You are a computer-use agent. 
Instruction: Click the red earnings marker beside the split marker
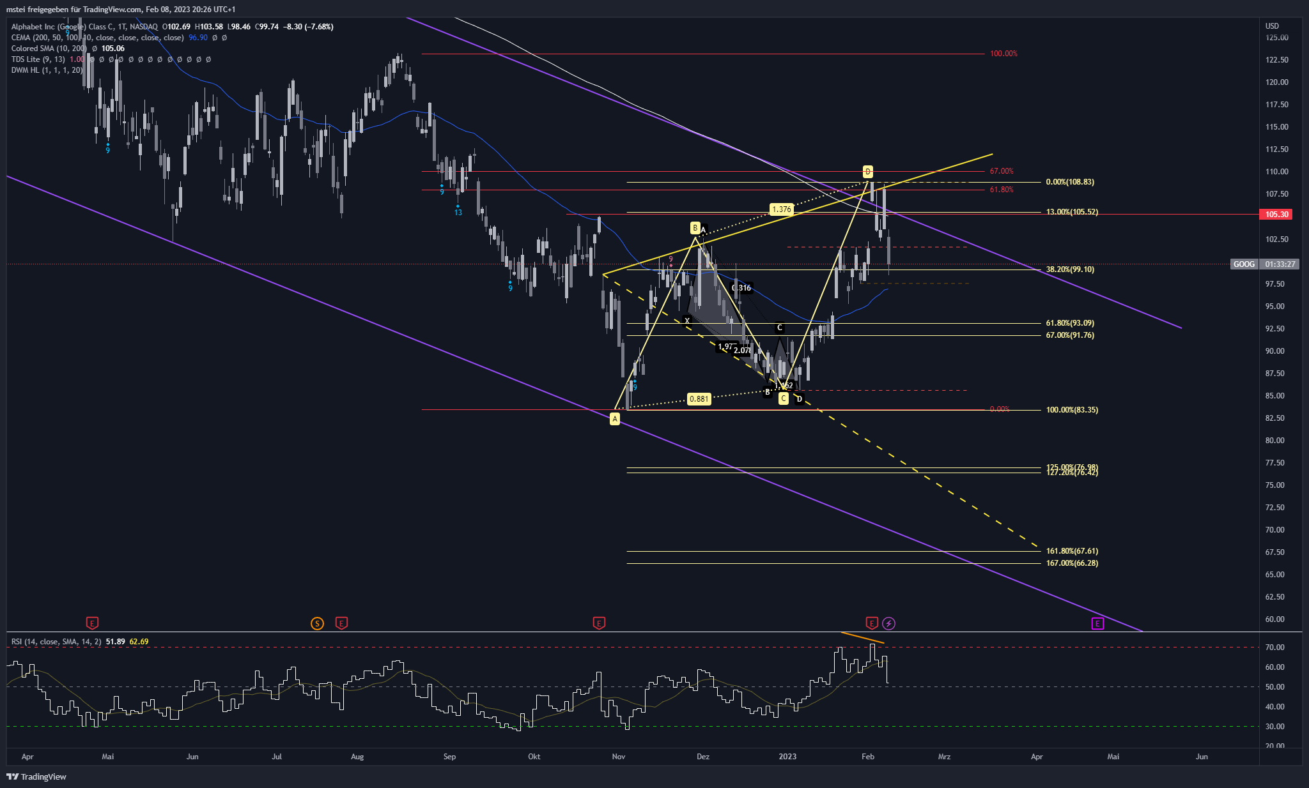[x=341, y=623]
